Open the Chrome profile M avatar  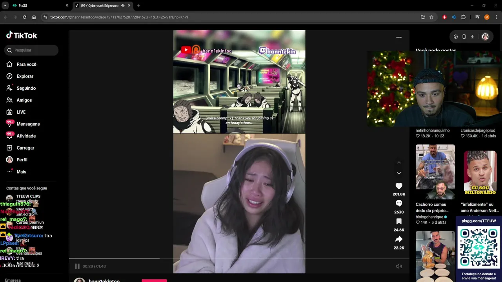pos(487,17)
